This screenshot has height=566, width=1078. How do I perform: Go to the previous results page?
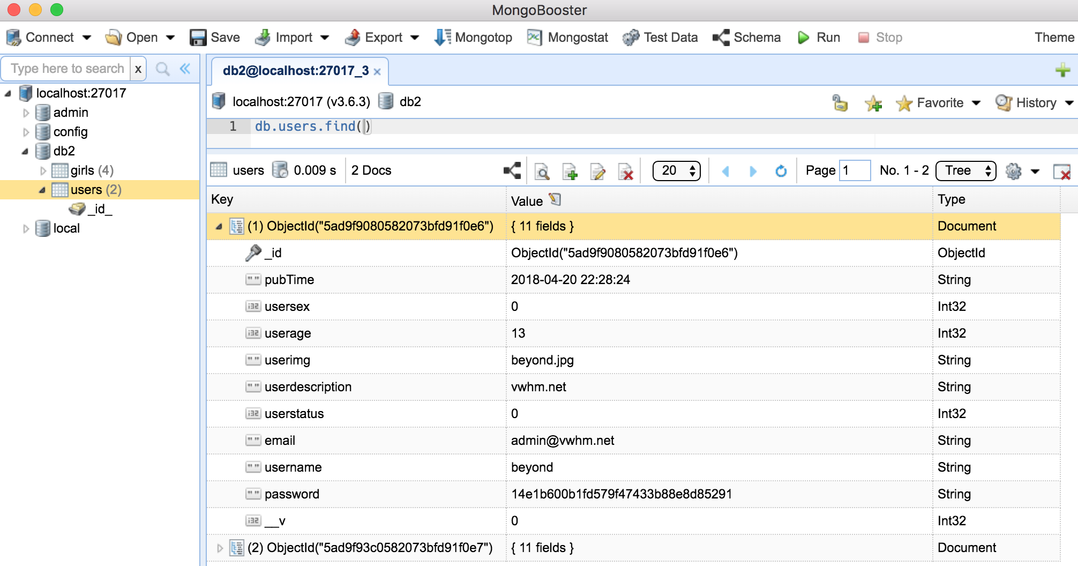pos(726,171)
